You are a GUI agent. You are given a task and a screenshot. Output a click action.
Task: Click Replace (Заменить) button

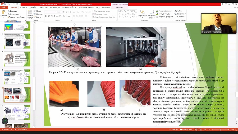click(180, 14)
